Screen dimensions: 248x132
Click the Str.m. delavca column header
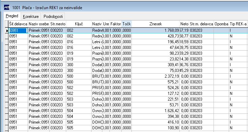pyautogui.click(x=201, y=24)
